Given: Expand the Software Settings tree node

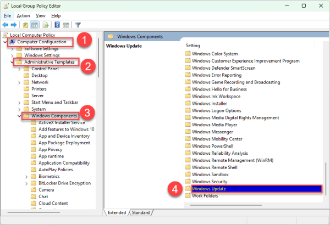Looking at the screenshot, I should click(x=12, y=49).
